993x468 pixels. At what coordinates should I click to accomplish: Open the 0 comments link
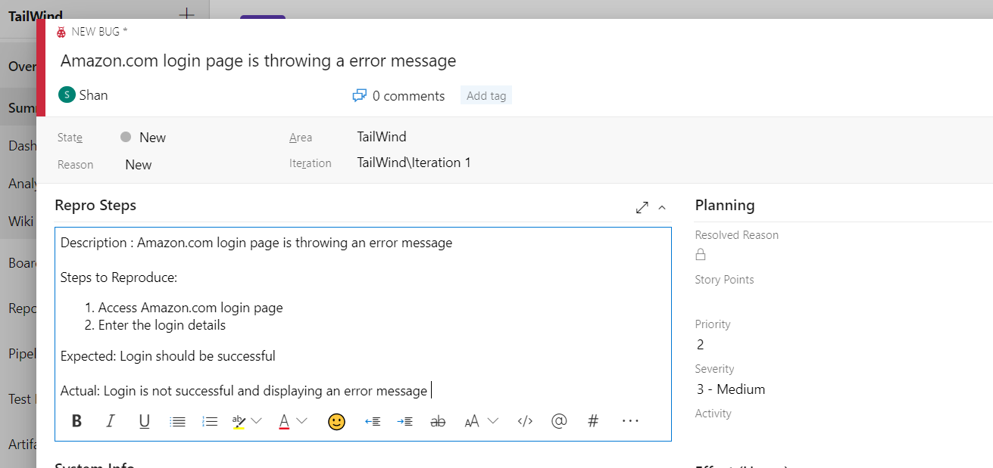click(x=408, y=96)
